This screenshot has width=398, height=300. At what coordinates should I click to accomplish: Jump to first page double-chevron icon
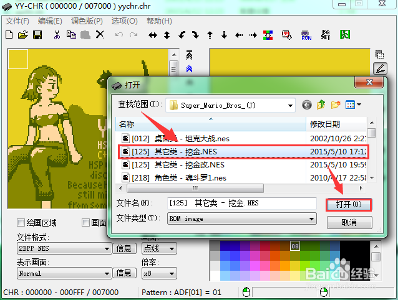coord(190,55)
